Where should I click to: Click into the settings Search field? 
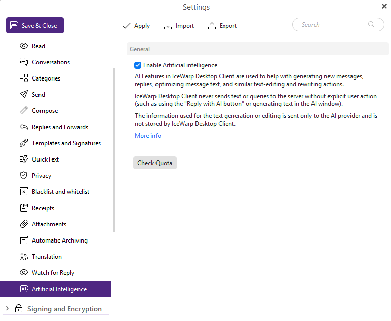click(334, 25)
